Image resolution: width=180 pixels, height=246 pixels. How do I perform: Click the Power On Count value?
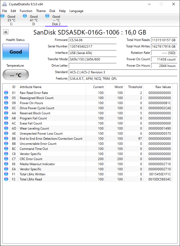point(164,59)
